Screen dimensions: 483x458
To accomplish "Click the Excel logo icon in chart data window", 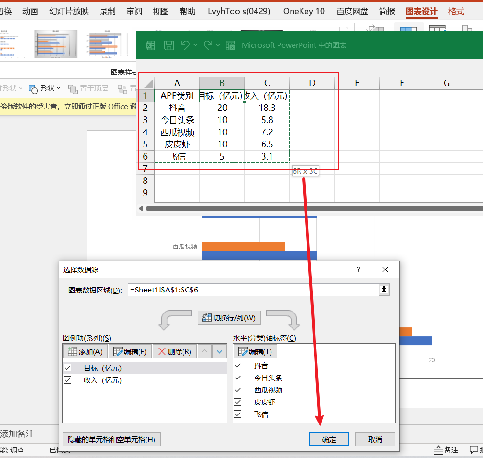I will click(150, 45).
